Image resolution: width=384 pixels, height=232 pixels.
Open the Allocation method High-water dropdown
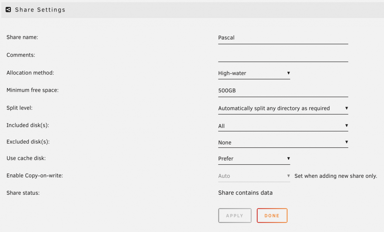254,73
